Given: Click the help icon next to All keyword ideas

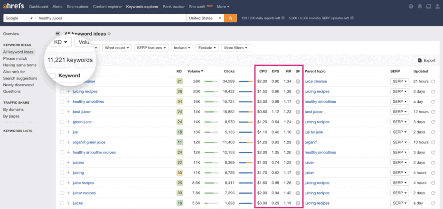Looking at the screenshot, I should tap(109, 34).
